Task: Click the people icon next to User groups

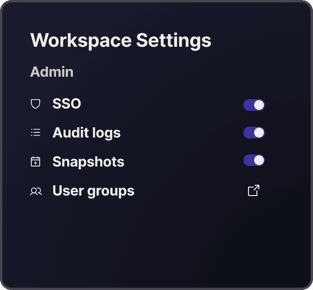Action: coord(36,191)
